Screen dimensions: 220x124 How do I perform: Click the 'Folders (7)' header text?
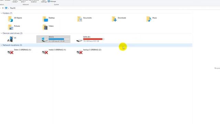tap(8, 13)
